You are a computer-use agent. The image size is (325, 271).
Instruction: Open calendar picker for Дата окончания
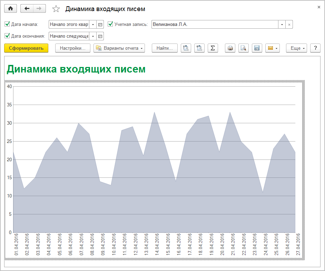(x=100, y=36)
